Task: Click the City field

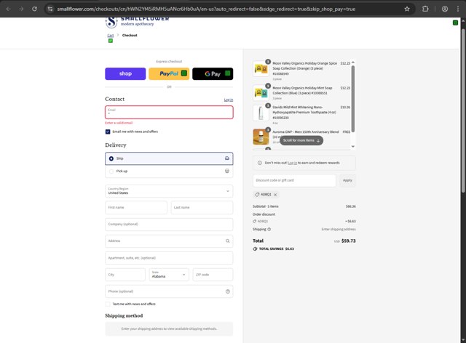Action: tap(125, 275)
